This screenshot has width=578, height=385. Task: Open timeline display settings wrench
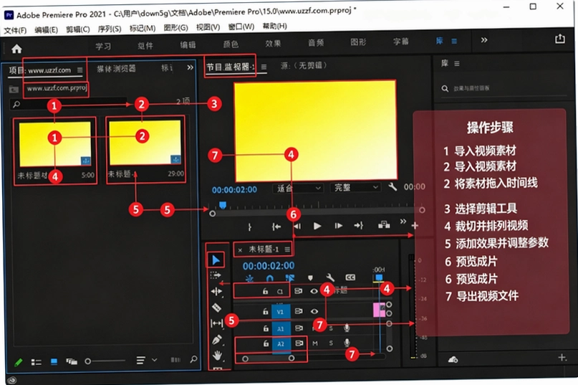point(330,277)
